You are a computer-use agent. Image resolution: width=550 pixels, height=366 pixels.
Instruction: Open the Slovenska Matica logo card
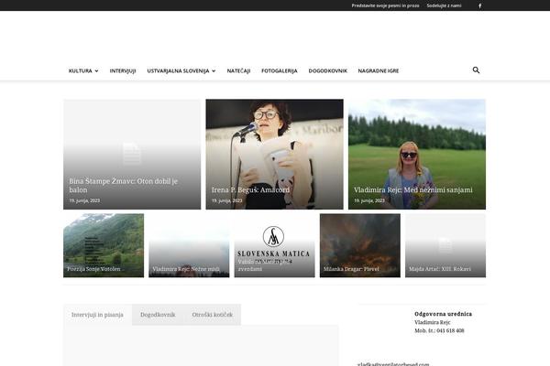274,245
